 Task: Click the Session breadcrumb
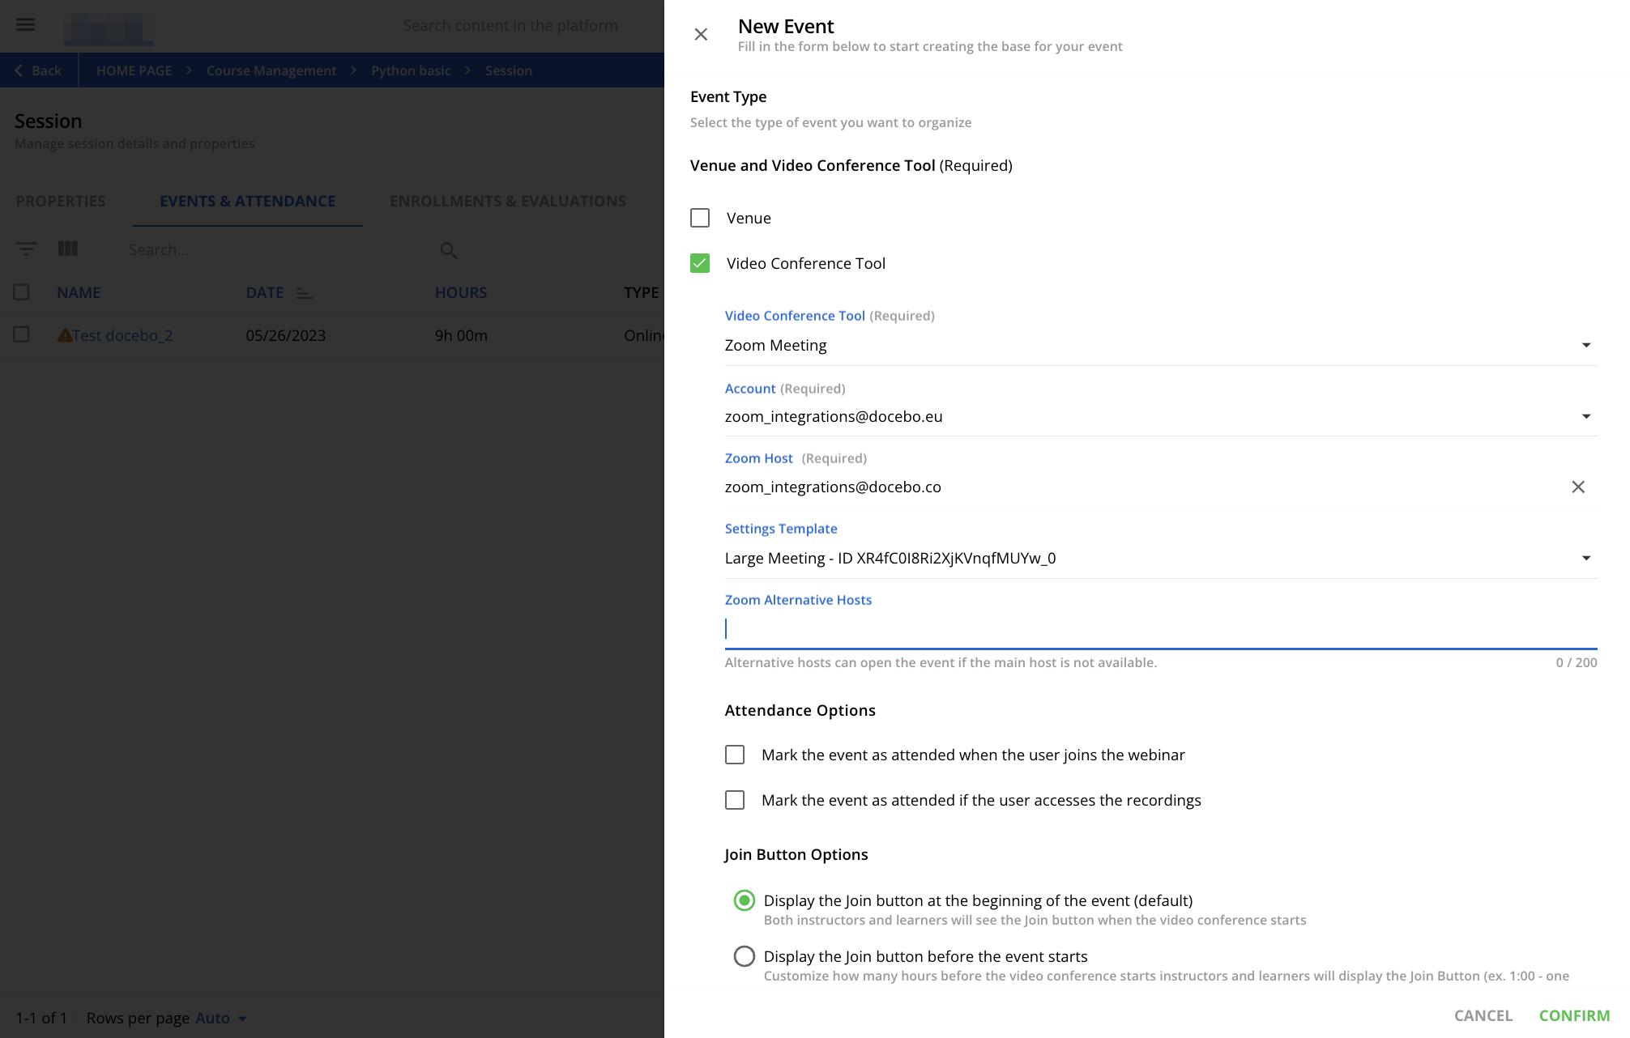click(509, 70)
